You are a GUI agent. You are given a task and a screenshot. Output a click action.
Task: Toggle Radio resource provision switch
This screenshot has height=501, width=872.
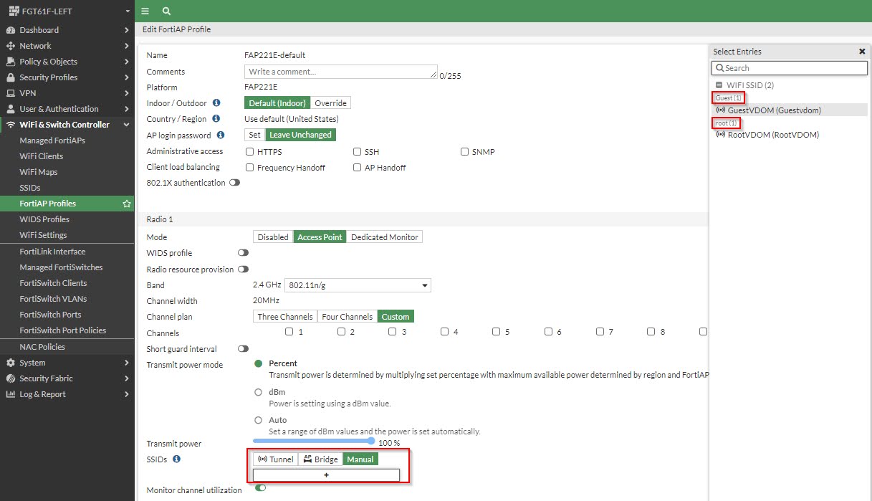click(244, 269)
